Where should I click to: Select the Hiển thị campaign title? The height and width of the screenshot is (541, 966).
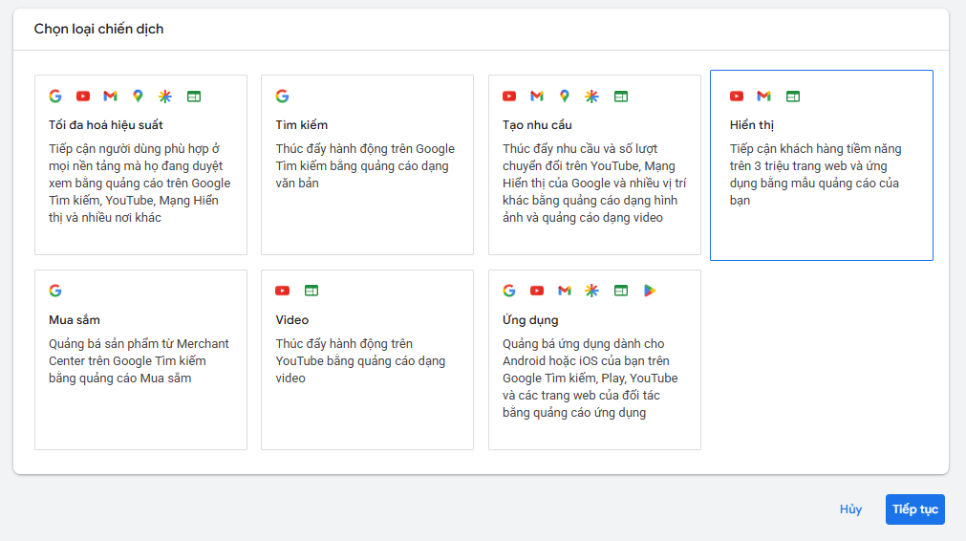pyautogui.click(x=752, y=125)
